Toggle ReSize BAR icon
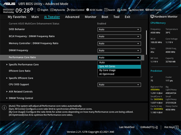 coord(130,10)
